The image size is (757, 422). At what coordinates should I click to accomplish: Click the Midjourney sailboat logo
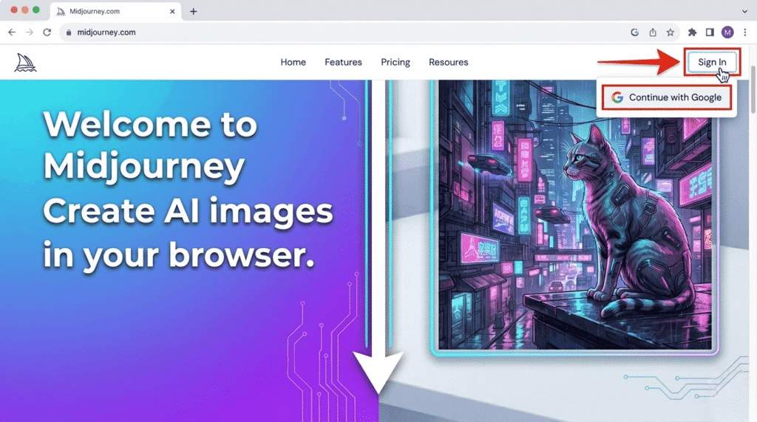point(25,63)
